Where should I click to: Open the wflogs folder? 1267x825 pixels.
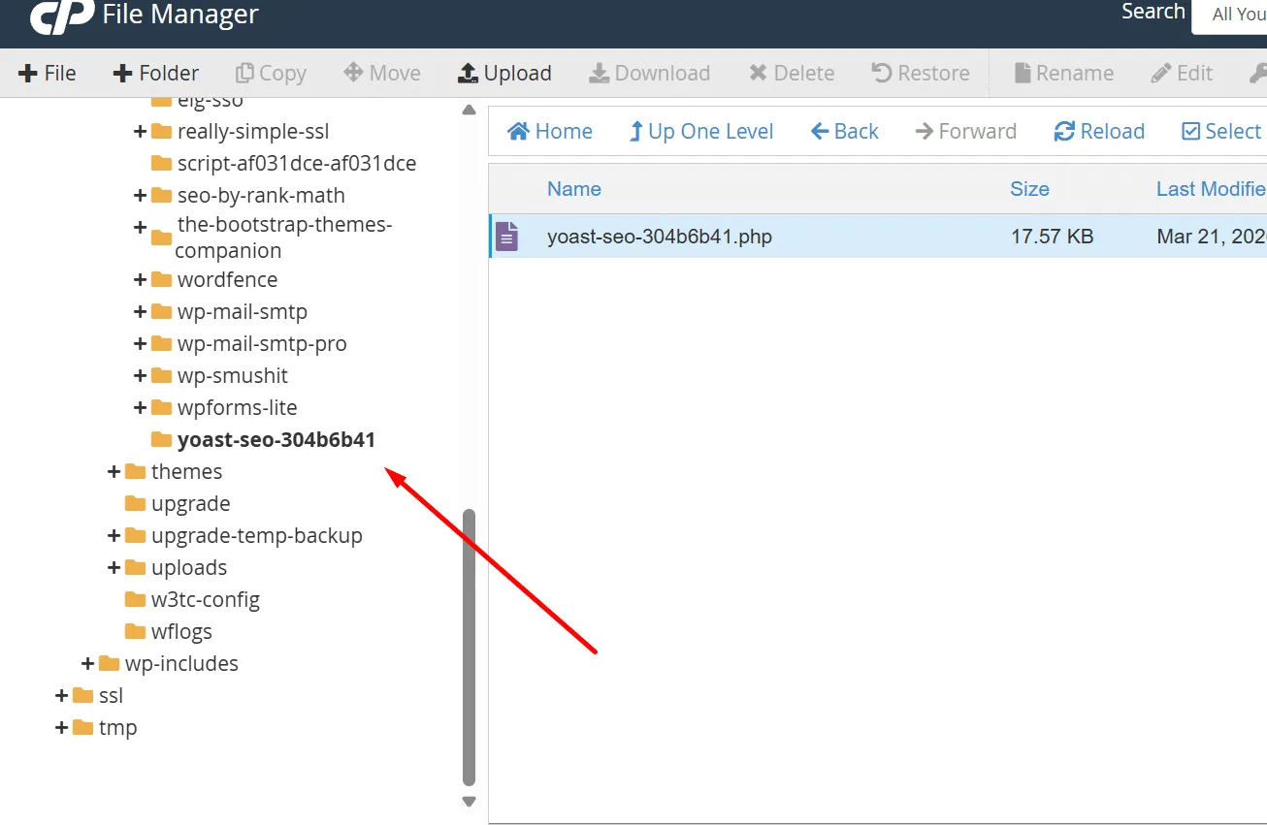click(181, 631)
